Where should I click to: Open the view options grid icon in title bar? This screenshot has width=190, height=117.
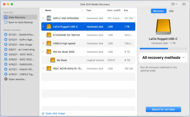[173, 4]
